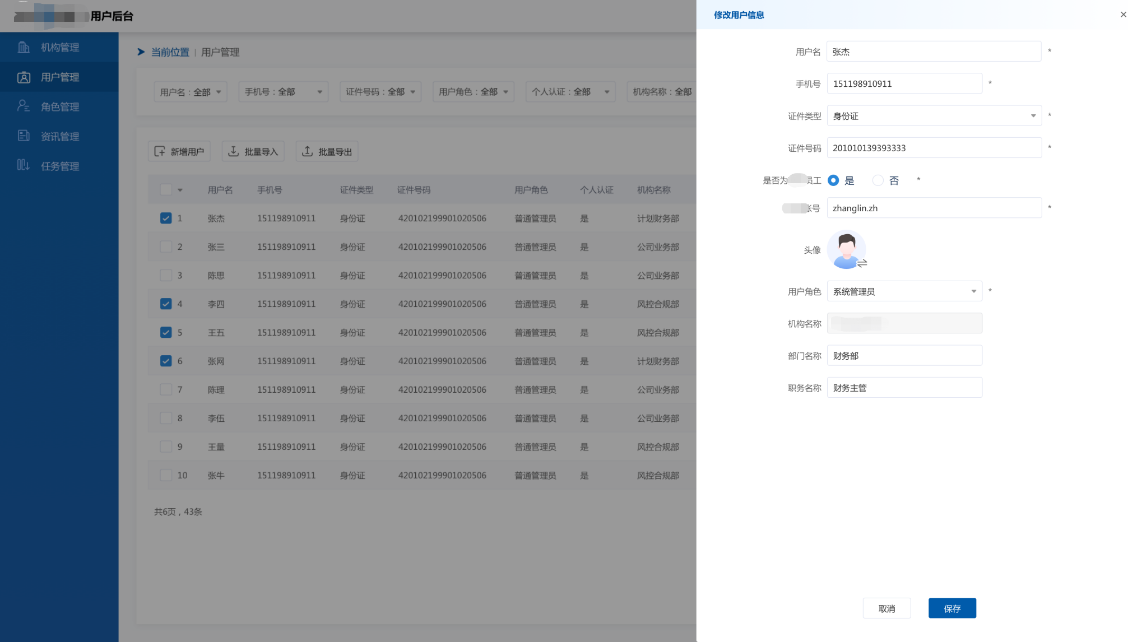Open the 证件号码：全部 filter dropdown

point(380,92)
